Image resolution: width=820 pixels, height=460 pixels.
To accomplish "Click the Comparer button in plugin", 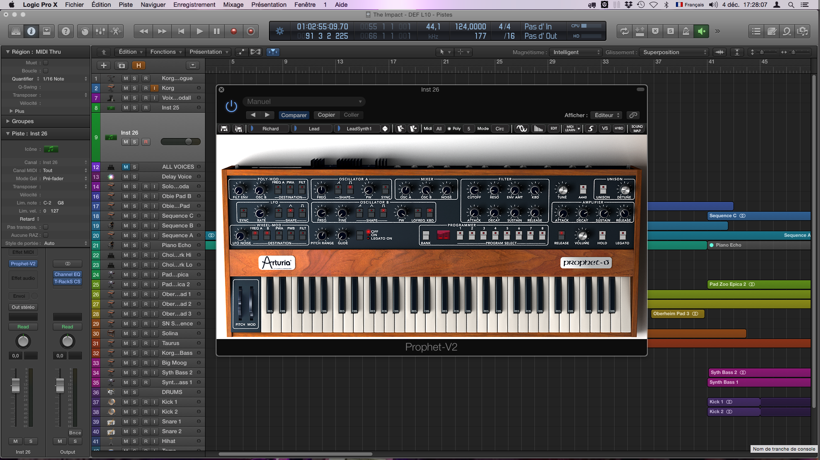I will pos(294,115).
